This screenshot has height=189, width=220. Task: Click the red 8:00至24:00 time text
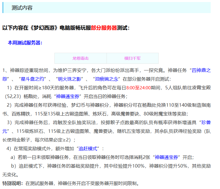[138, 88]
